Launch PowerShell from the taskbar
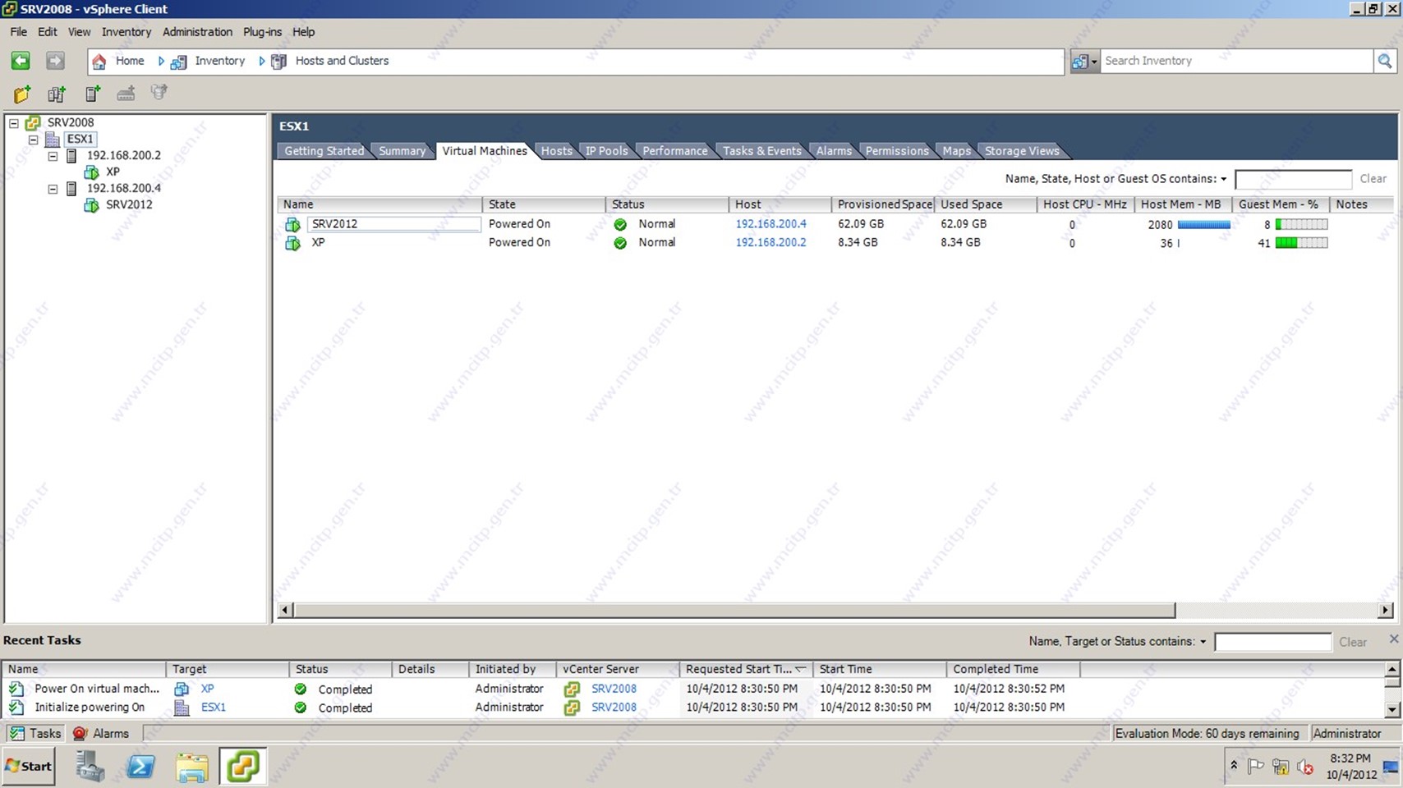The image size is (1403, 788). click(x=140, y=767)
